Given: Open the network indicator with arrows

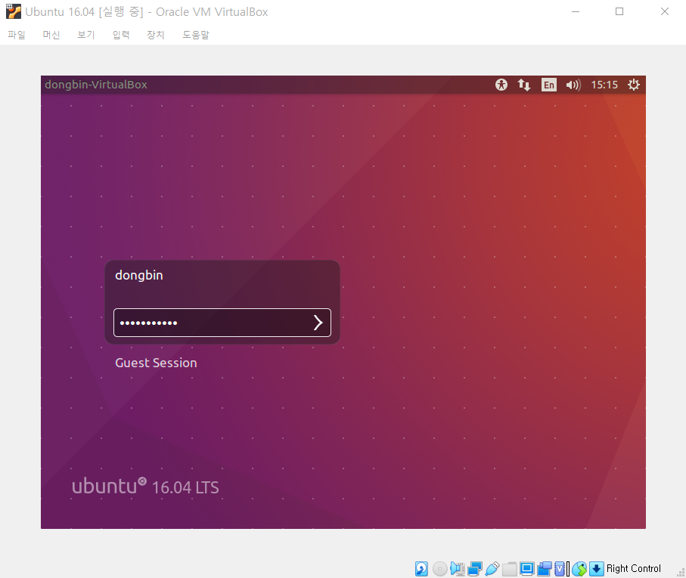Looking at the screenshot, I should (x=524, y=85).
